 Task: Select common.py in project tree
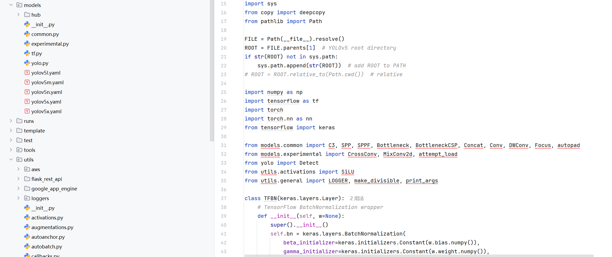tap(45, 34)
